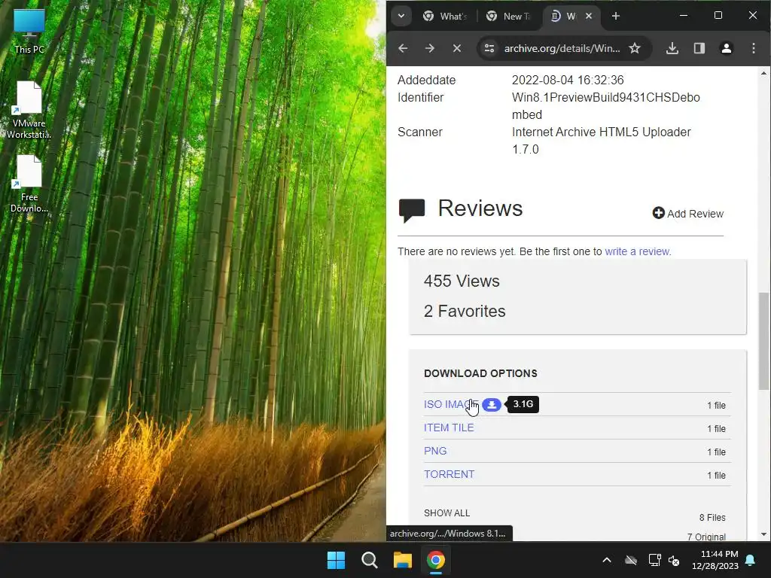Go forward in Chrome
Viewport: 771px width, 578px height.
tap(430, 48)
